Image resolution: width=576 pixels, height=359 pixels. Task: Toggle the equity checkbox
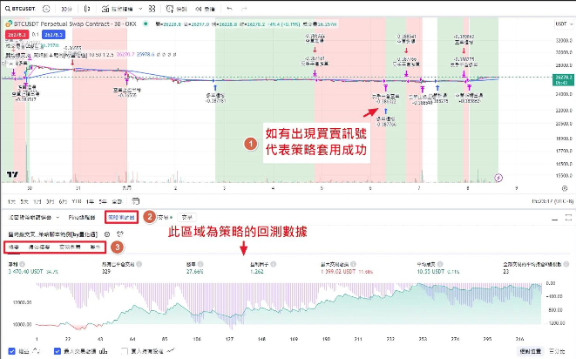(11, 351)
